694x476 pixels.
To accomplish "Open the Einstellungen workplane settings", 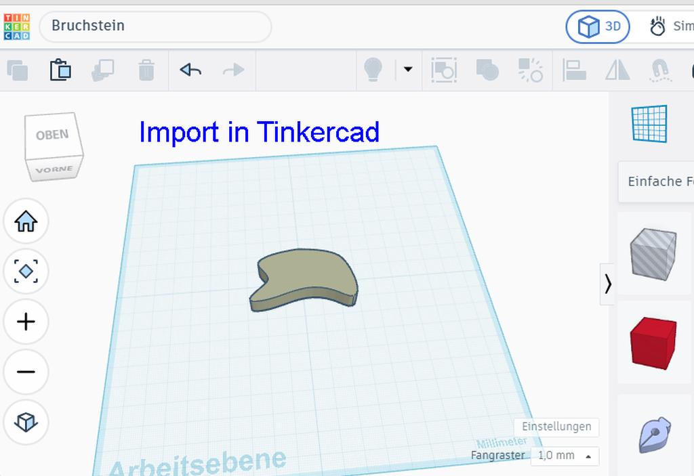I will pyautogui.click(x=556, y=427).
